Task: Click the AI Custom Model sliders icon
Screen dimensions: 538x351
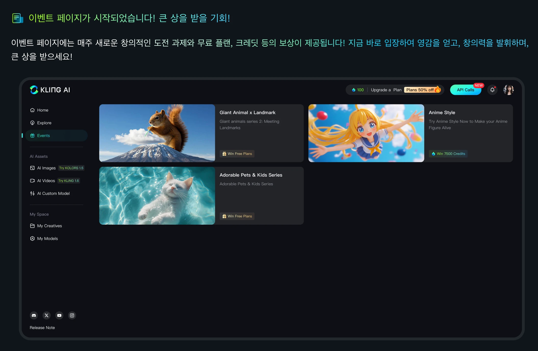Action: point(32,193)
